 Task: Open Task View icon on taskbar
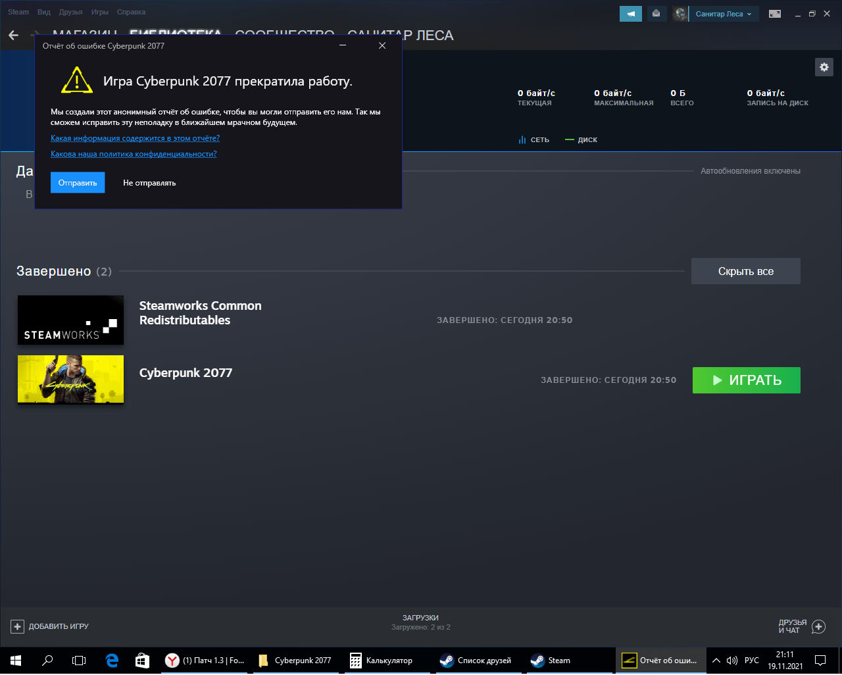79,661
